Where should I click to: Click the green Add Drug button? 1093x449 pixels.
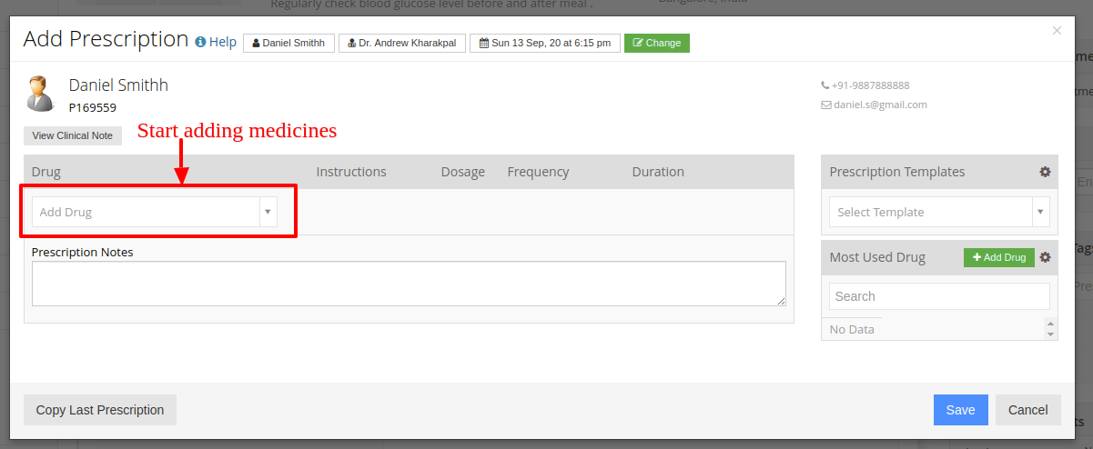coord(999,257)
